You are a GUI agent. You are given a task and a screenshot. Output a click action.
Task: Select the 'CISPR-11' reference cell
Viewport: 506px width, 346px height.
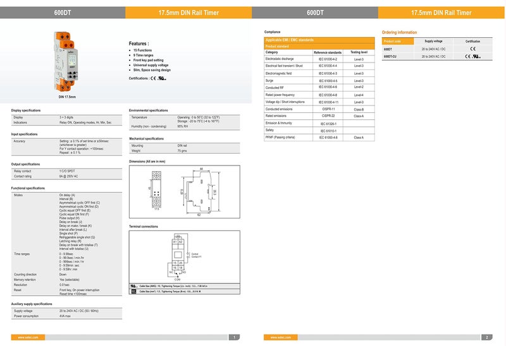coord(328,109)
